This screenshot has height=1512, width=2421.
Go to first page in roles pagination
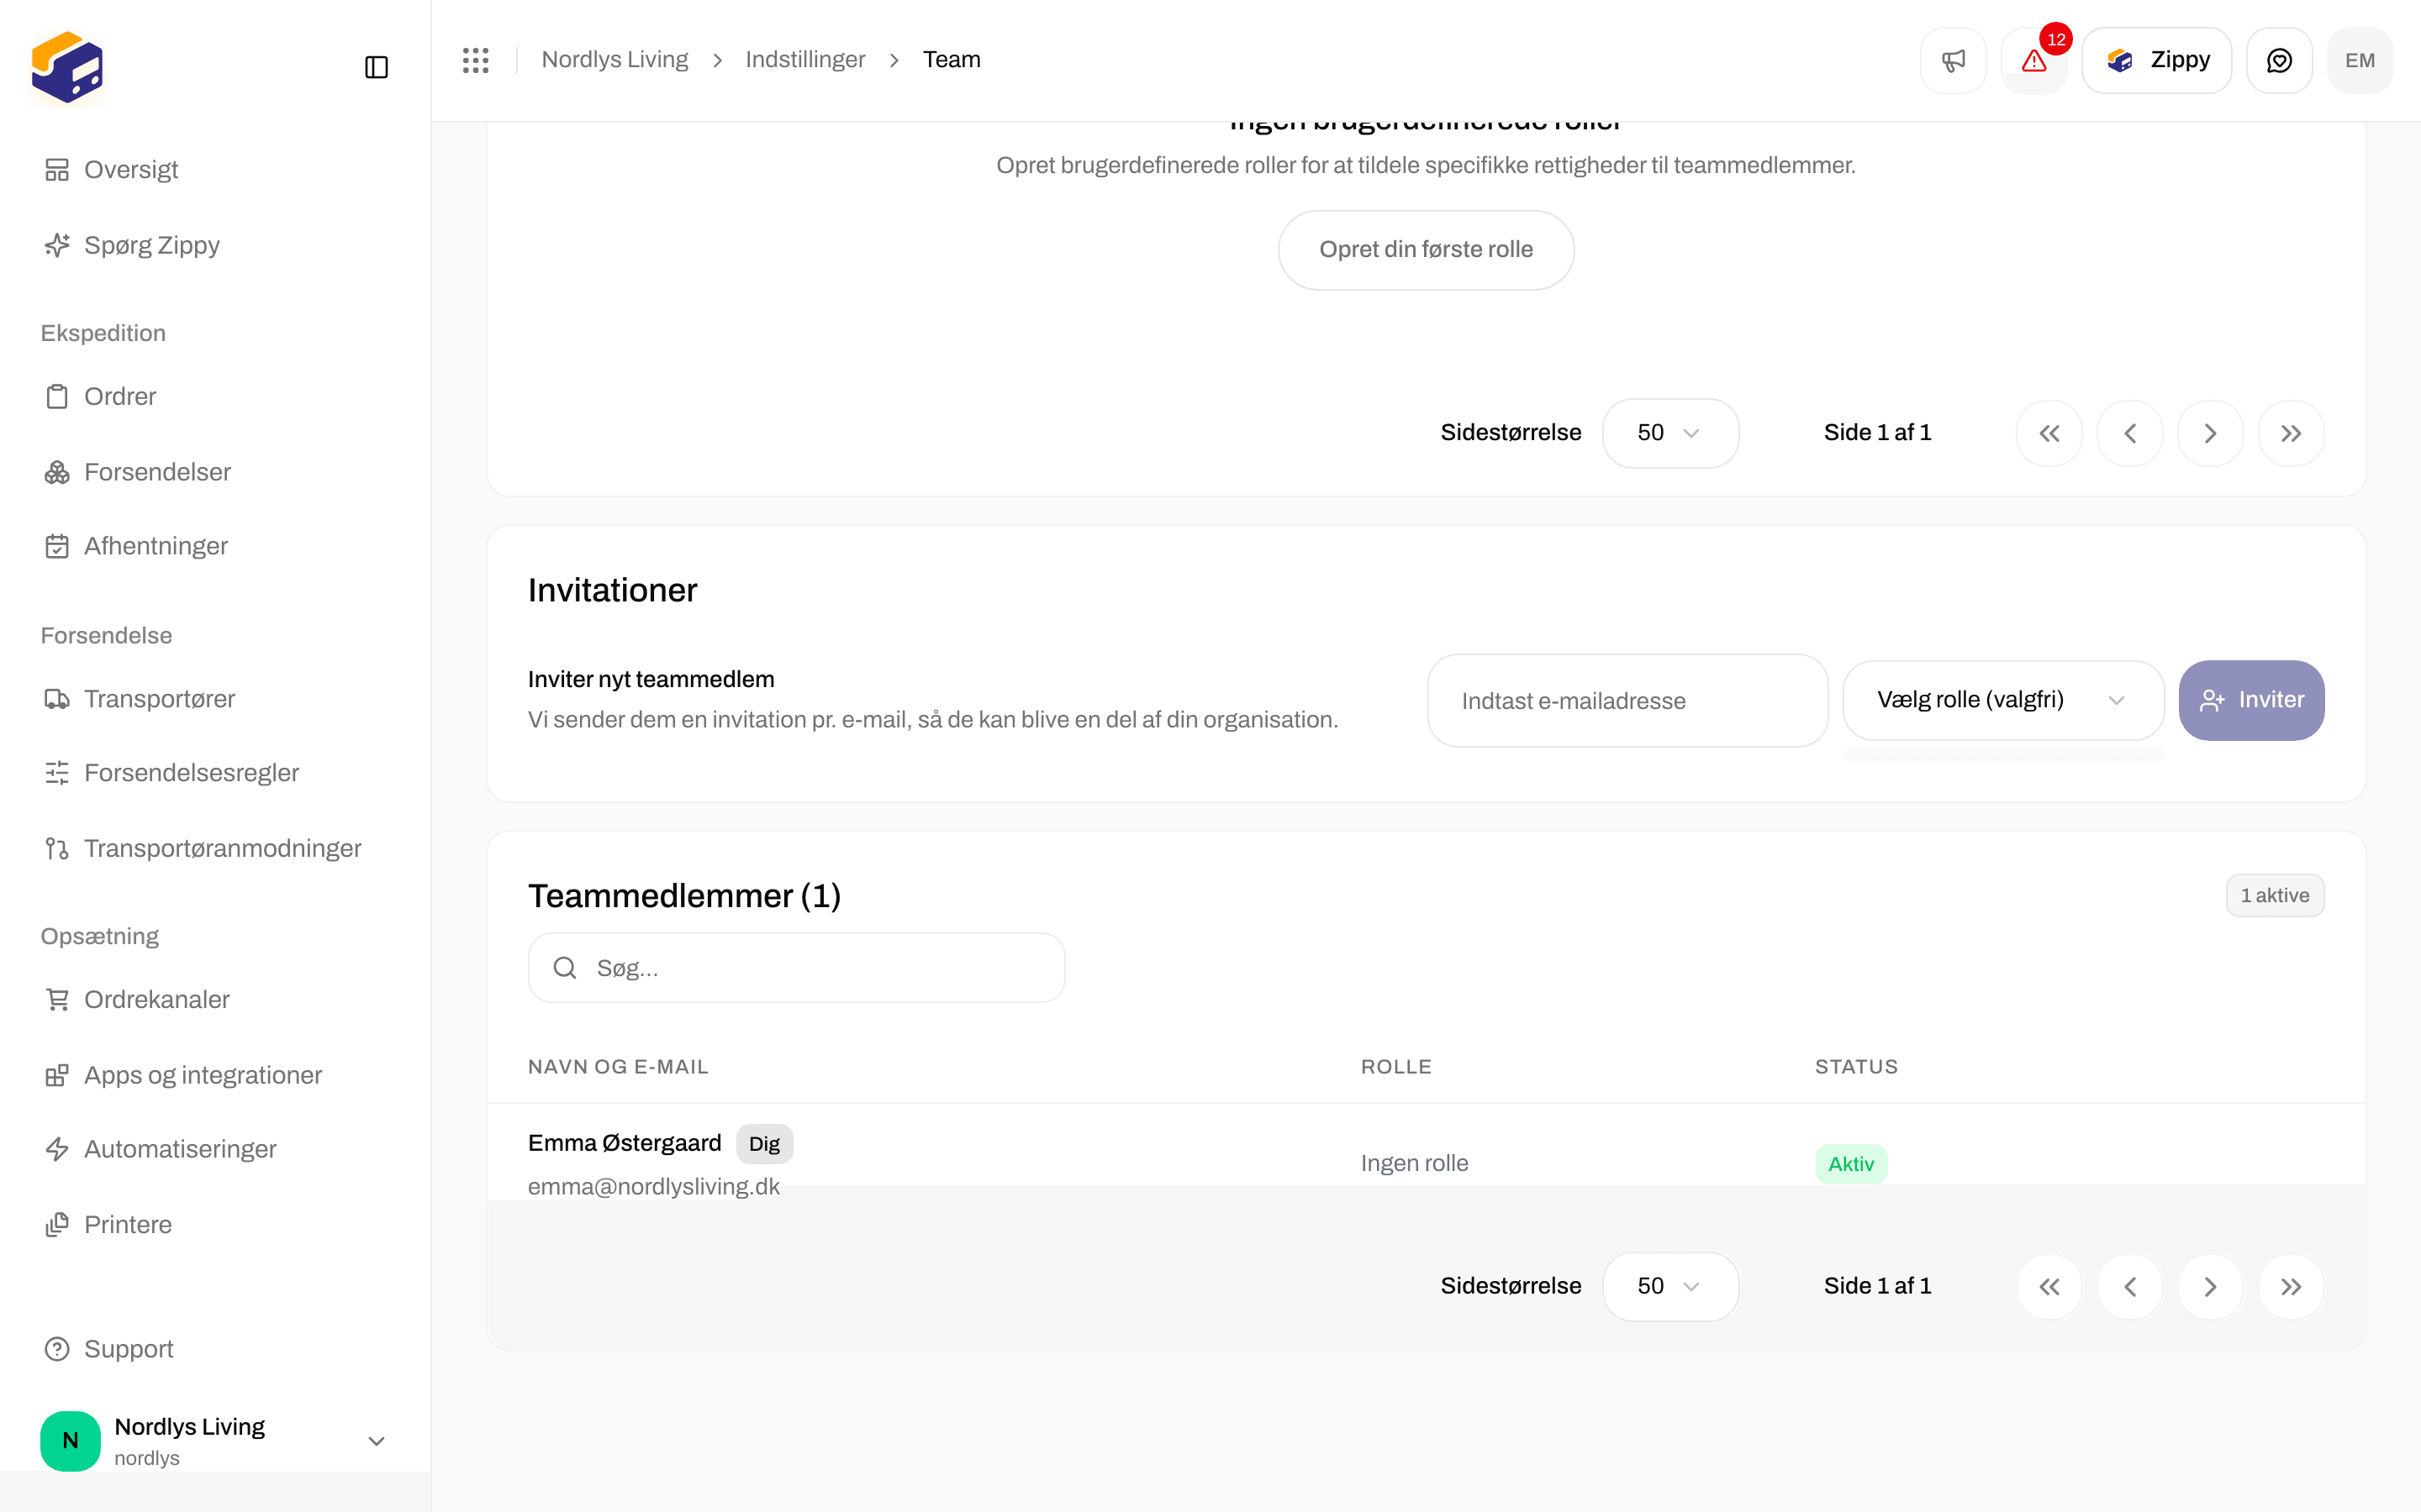2049,433
